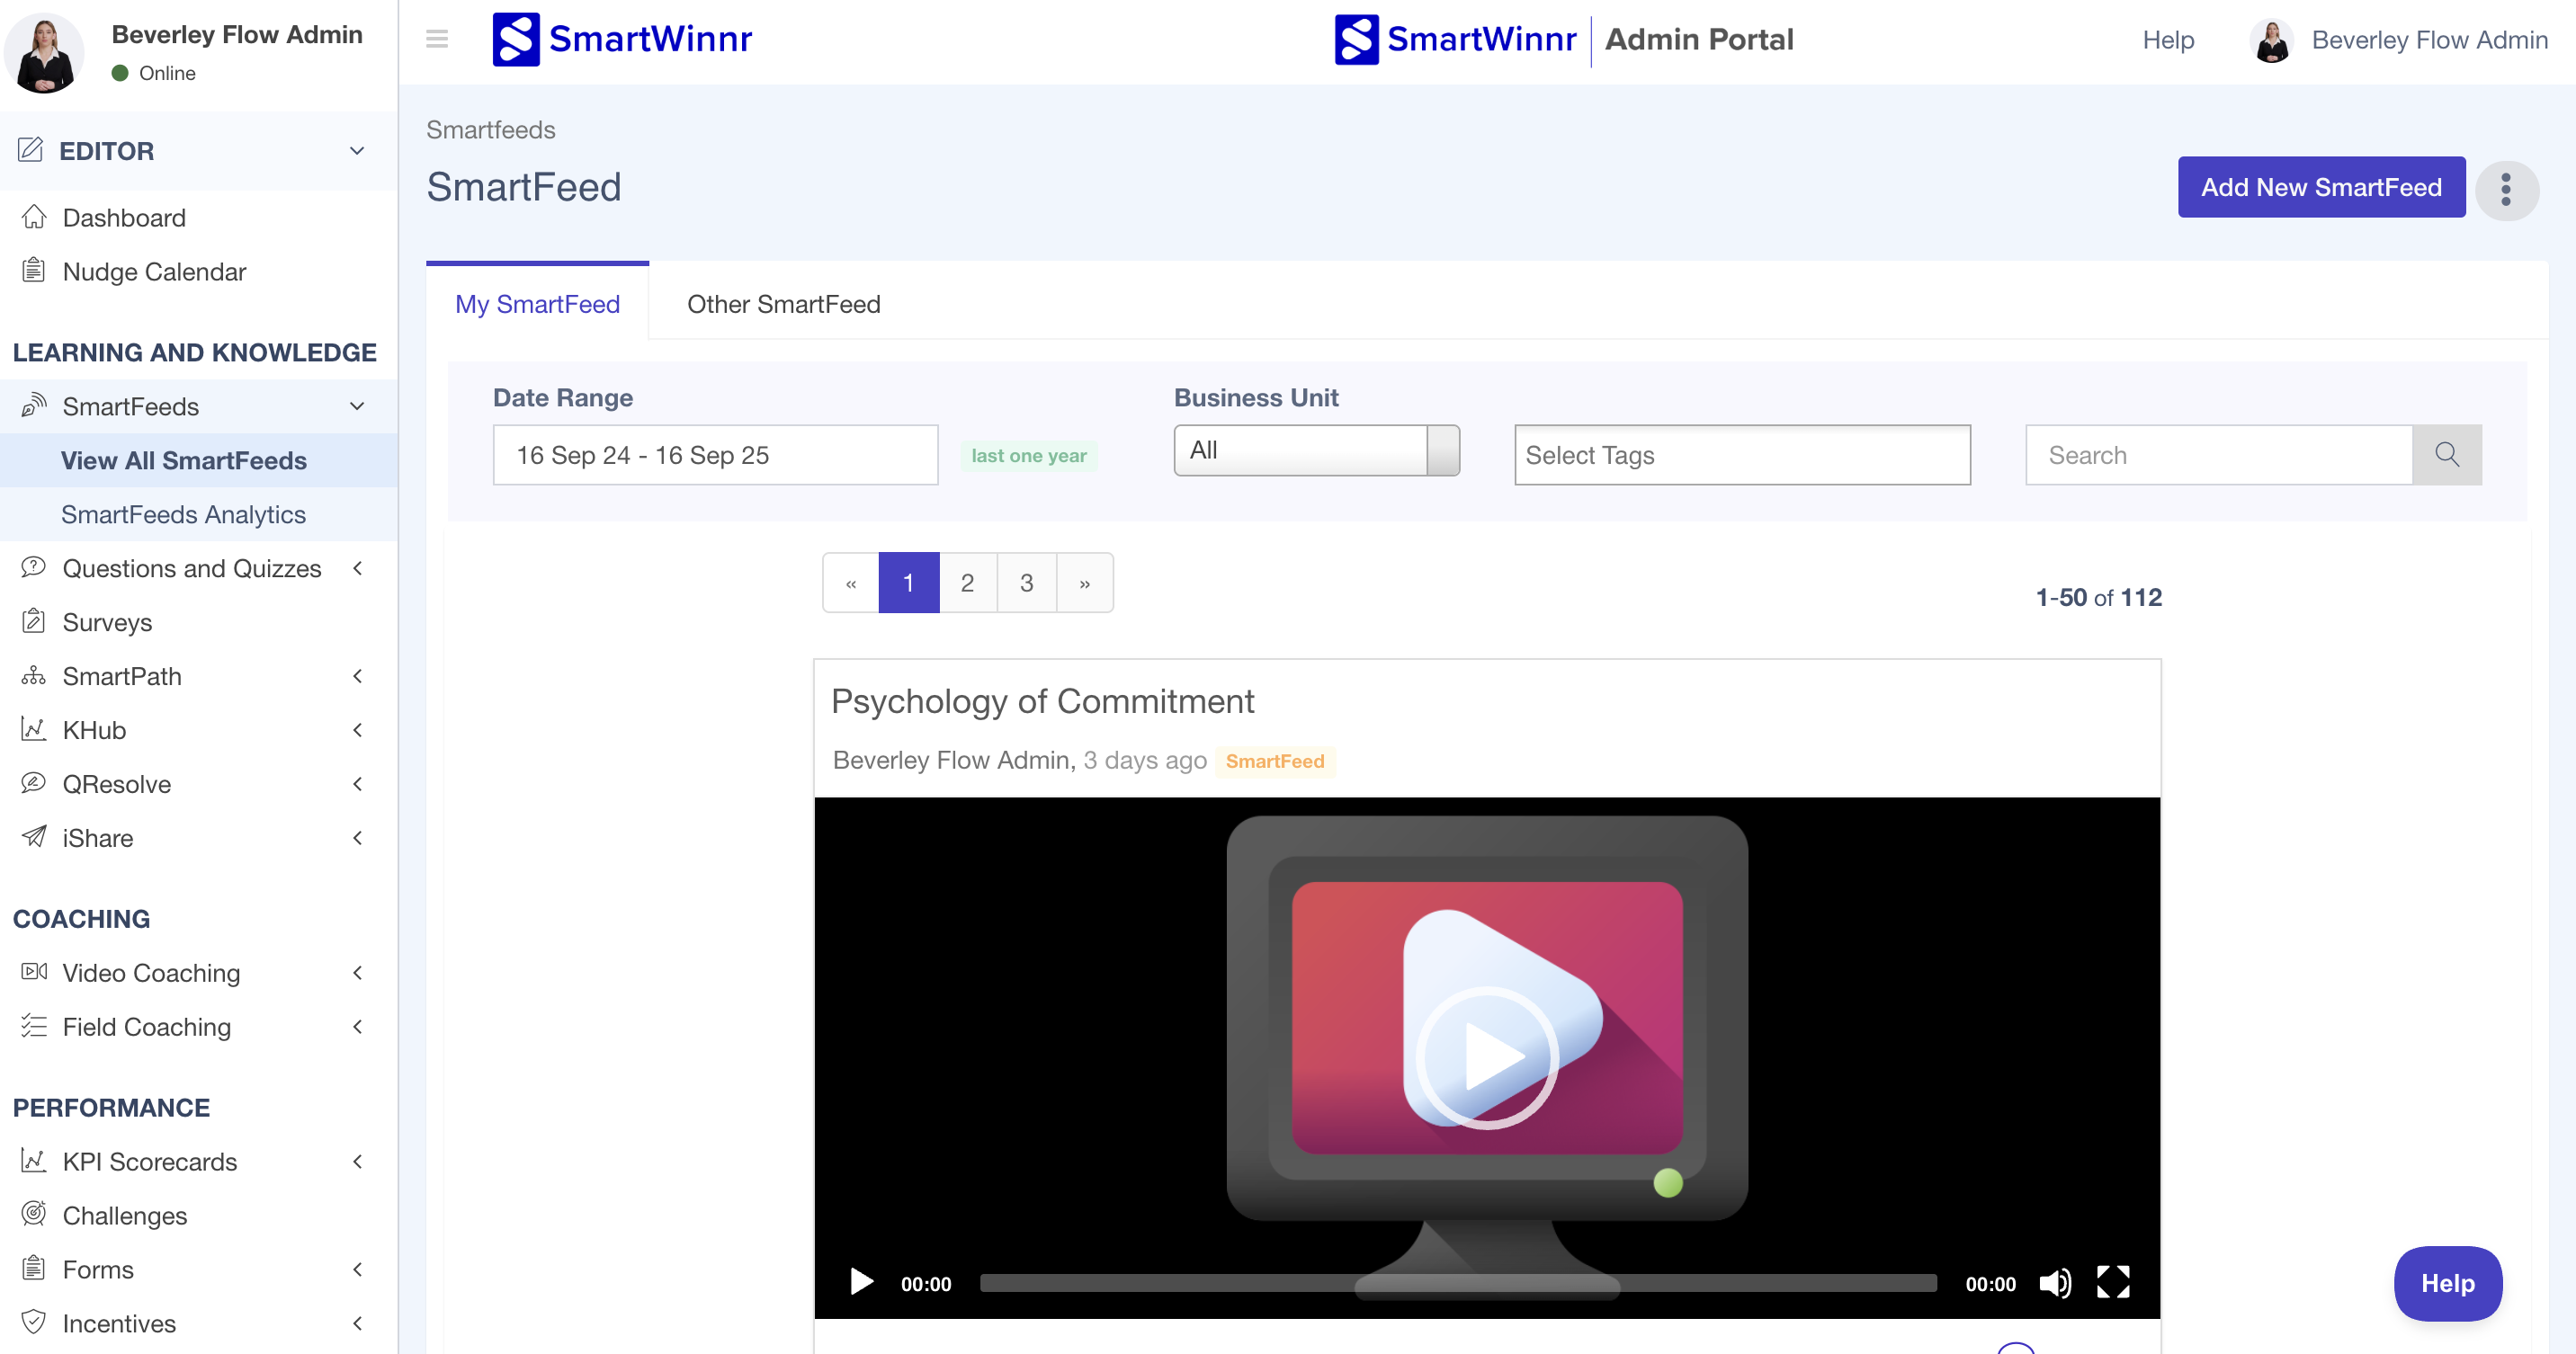
Task: Expand the Forms chevron
Action: point(357,1270)
